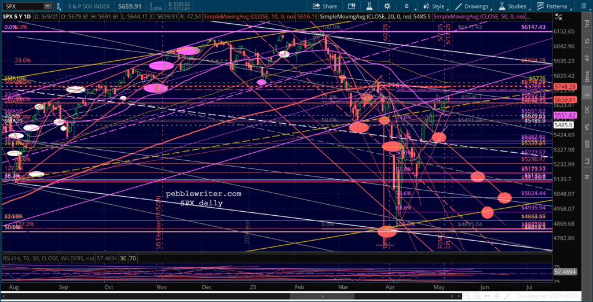Expand the Drawings dropdown
Image resolution: width=593 pixels, height=302 pixels.
pyautogui.click(x=471, y=6)
